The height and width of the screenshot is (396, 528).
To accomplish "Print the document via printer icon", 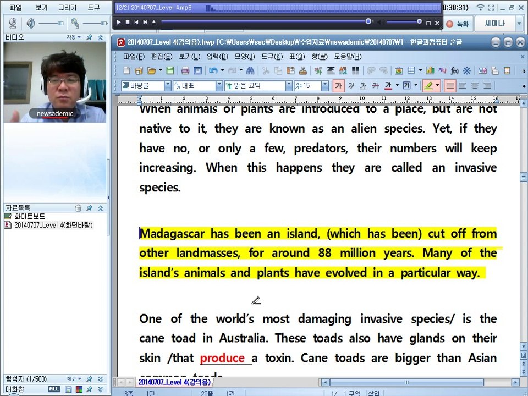I will coord(185,70).
